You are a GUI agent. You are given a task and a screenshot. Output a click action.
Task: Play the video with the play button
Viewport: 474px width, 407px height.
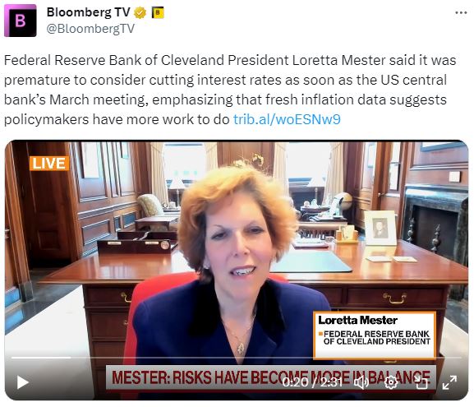[22, 382]
